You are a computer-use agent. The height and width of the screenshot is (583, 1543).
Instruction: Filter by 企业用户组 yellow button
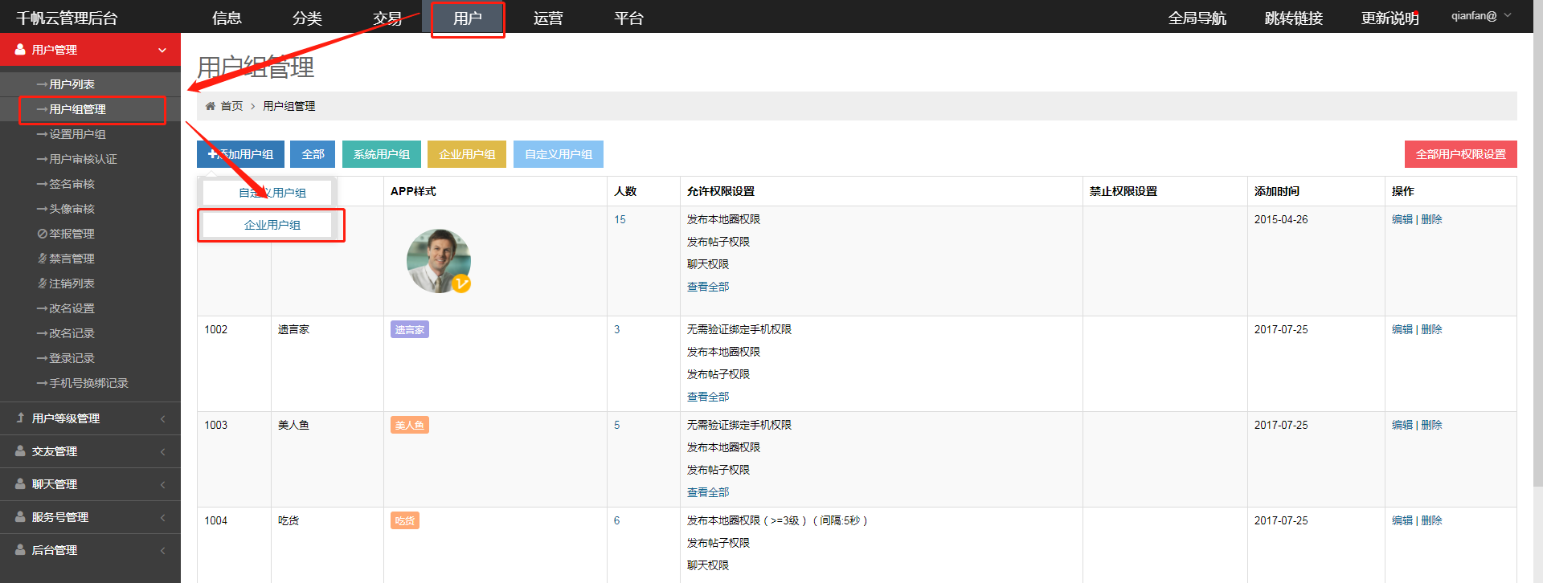click(467, 154)
